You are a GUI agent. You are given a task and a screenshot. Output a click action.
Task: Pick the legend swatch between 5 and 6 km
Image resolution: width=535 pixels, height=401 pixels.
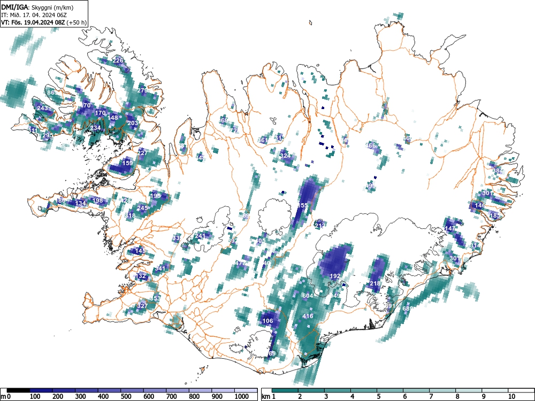coord(390,390)
